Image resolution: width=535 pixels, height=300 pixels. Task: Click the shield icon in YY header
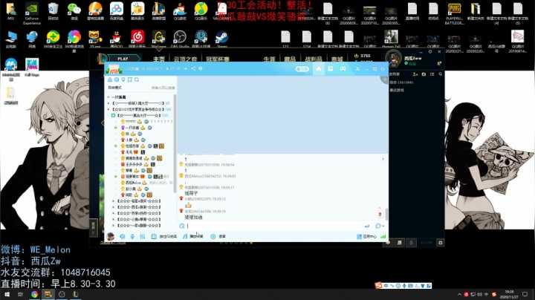click(x=201, y=68)
